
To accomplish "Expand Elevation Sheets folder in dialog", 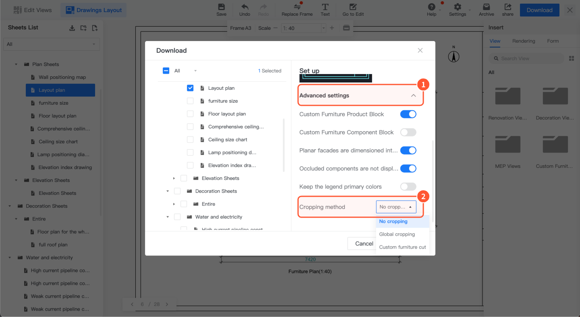I will coord(174,178).
